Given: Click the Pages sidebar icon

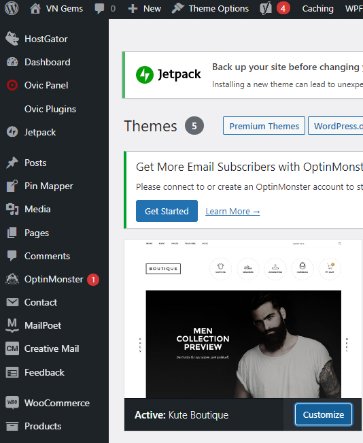Looking at the screenshot, I should pos(12,233).
